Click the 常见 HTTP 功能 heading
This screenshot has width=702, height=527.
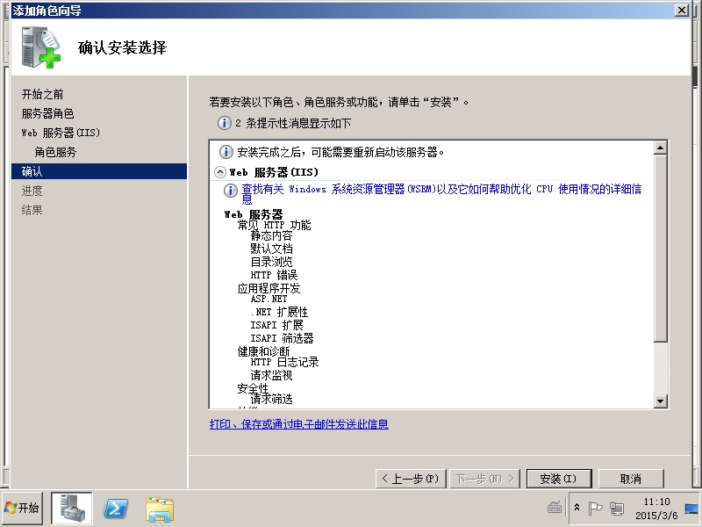274,225
